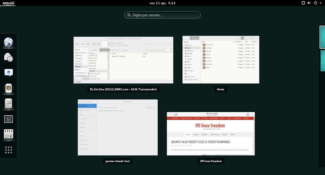Expand the system menu dropdown arrow

click(x=321, y=3)
